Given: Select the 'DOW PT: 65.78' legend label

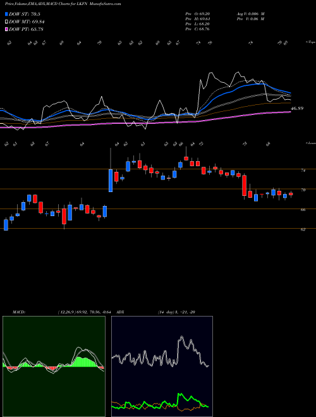Looking at the screenshot, I should coord(26,29).
